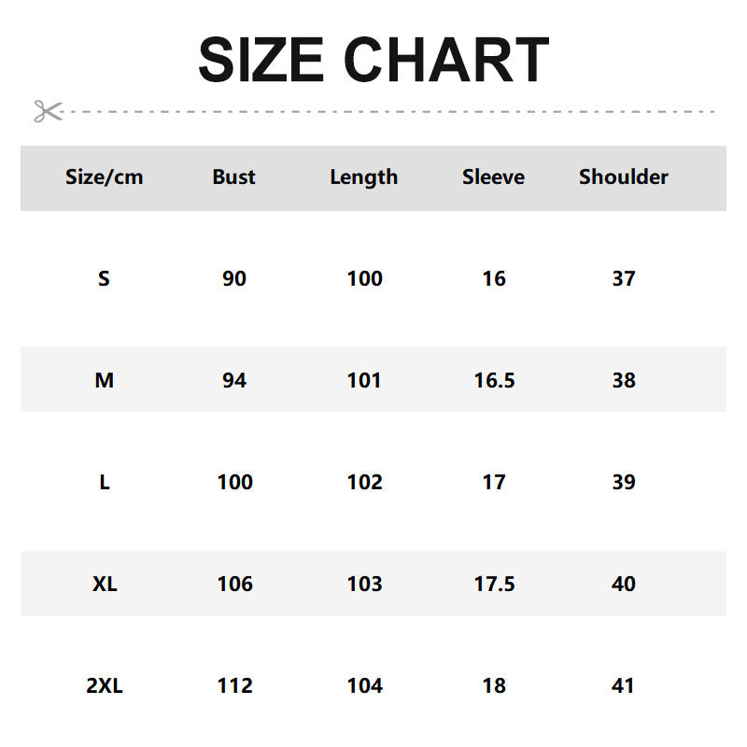The height and width of the screenshot is (747, 747).
Task: Click the SIZE CHART title
Action: (373, 60)
